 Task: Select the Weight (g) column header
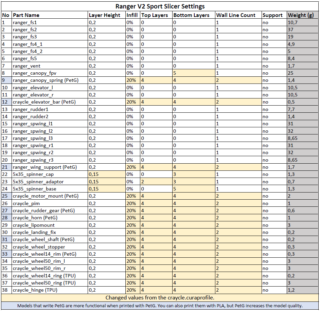click(x=301, y=15)
